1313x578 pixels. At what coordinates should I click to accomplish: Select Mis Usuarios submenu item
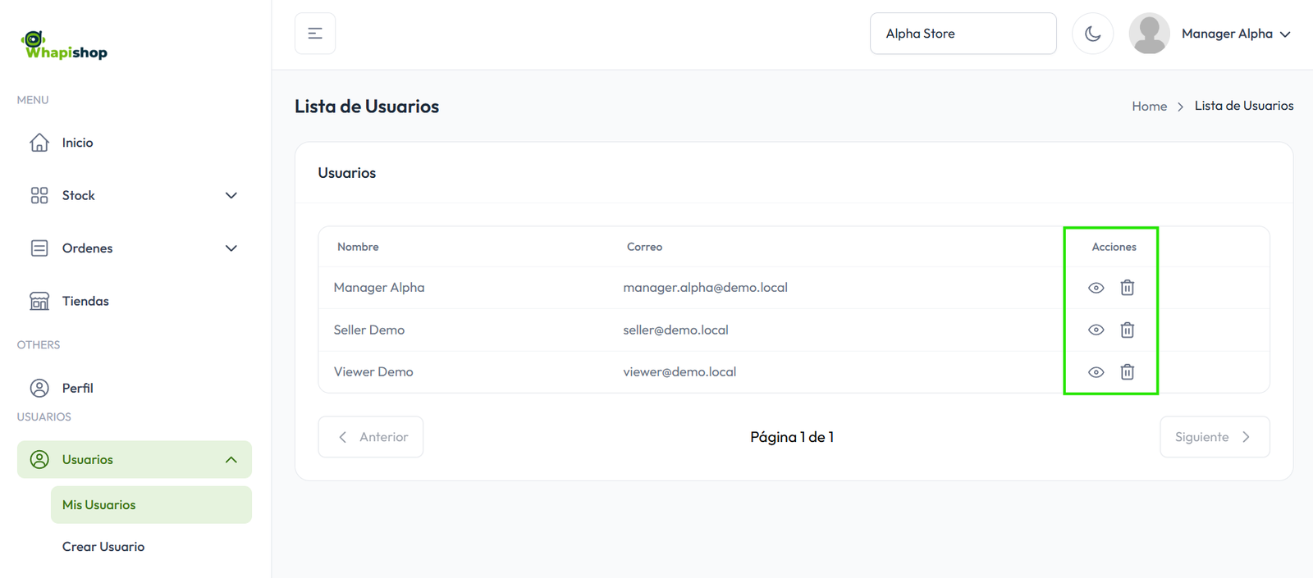coord(99,505)
